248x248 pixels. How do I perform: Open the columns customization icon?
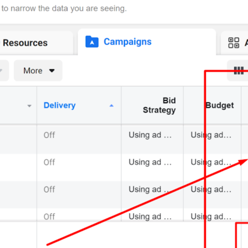click(x=239, y=71)
